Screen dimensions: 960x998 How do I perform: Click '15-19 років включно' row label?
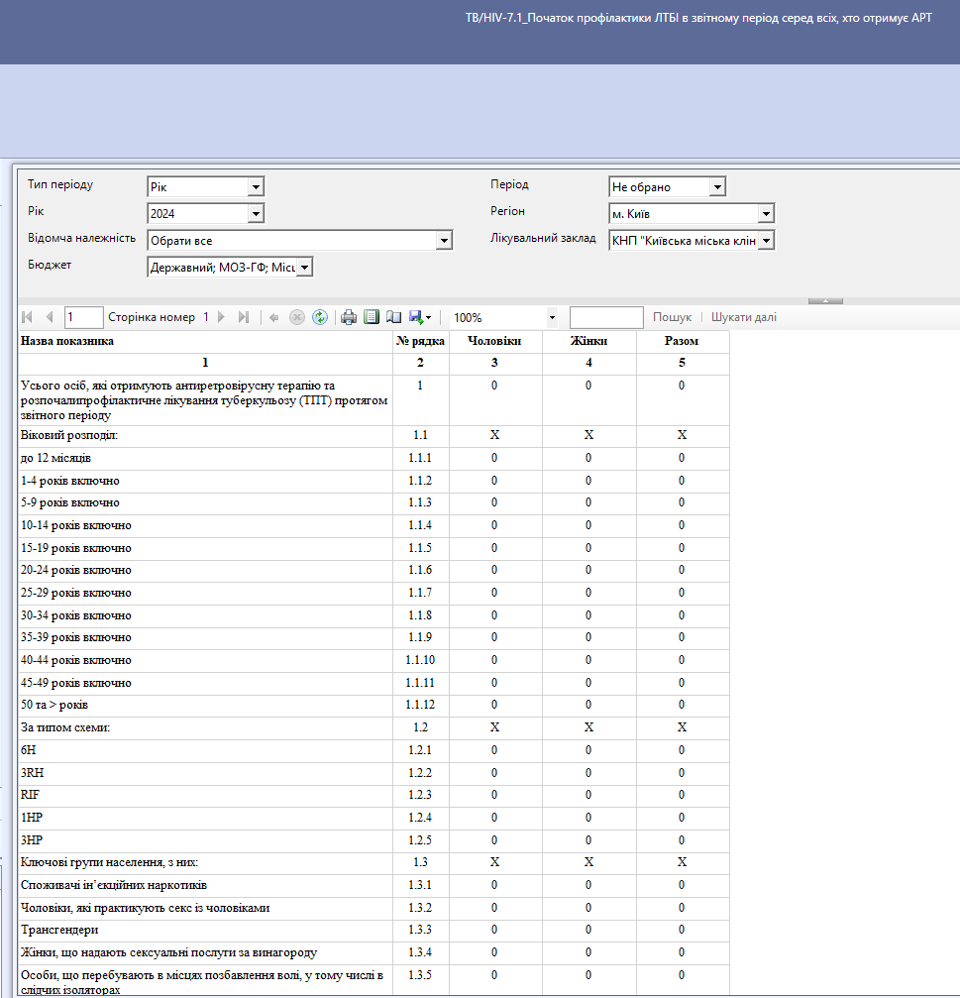click(x=75, y=548)
